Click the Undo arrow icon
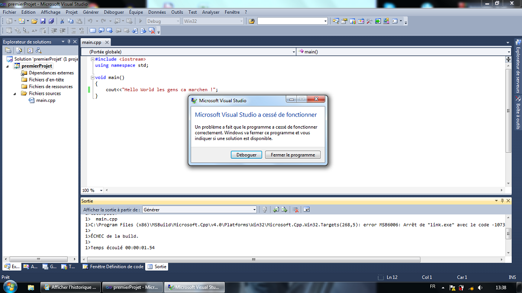This screenshot has height=293, width=522. point(90,21)
